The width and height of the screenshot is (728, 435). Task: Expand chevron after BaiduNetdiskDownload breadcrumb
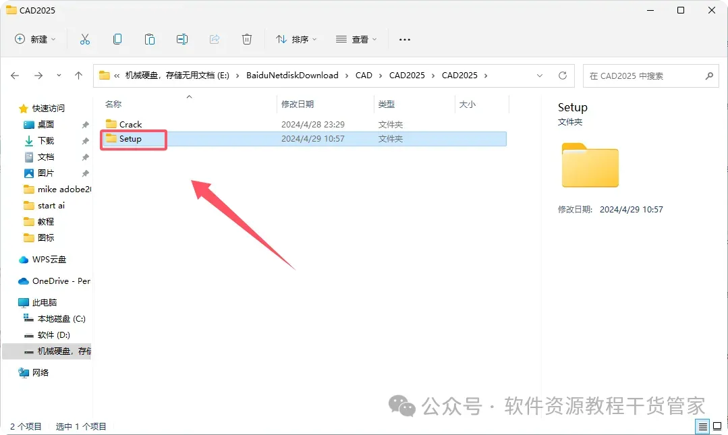[347, 76]
